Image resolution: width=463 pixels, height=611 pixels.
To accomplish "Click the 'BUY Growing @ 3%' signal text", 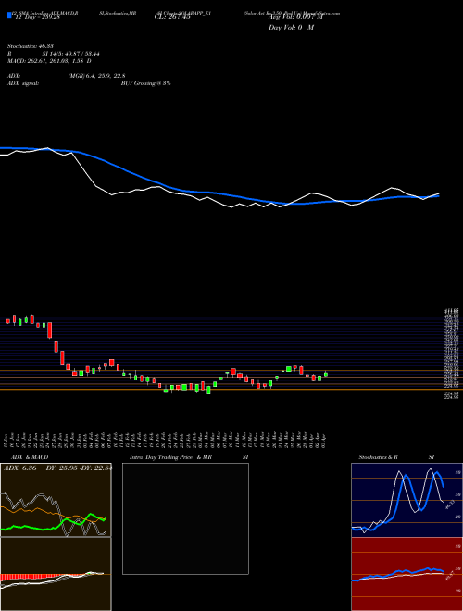I will point(146,83).
